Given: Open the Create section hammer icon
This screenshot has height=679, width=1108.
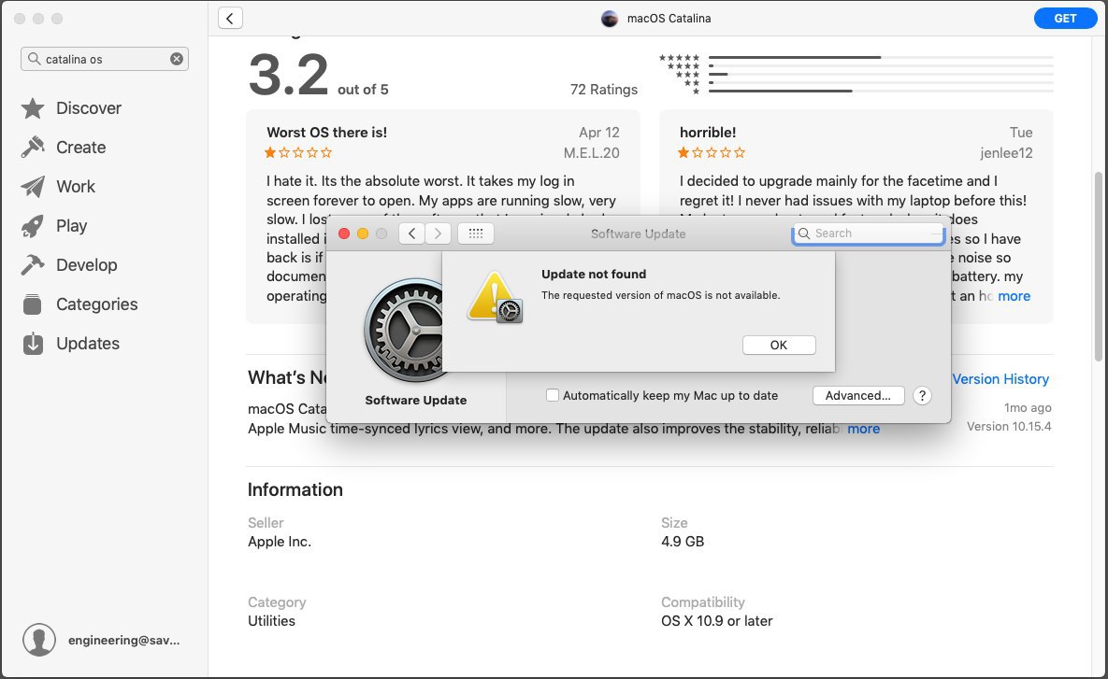Looking at the screenshot, I should coord(33,147).
